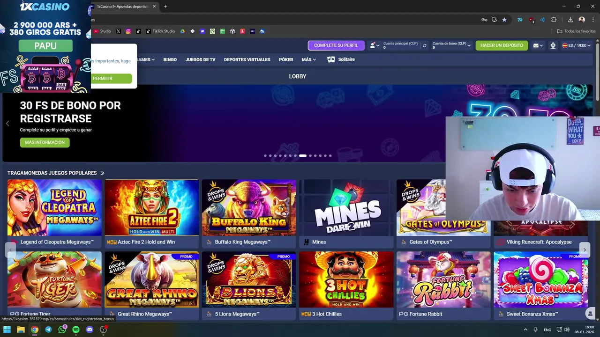
Task: Open Telegram from the taskbar
Action: tap(48, 330)
